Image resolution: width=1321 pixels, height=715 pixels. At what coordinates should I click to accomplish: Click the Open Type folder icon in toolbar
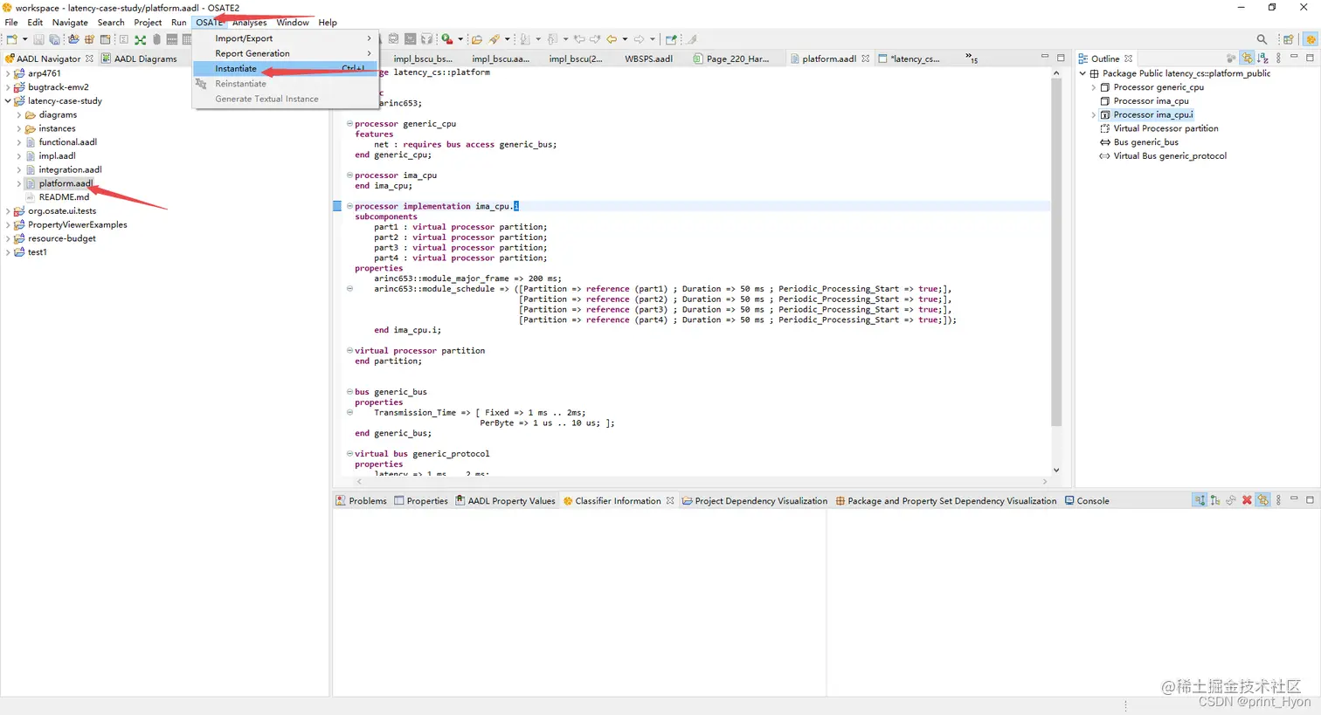tap(477, 39)
